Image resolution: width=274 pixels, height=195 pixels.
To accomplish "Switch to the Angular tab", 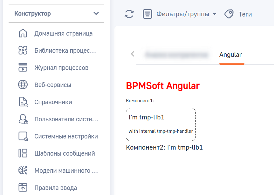I will [230, 55].
